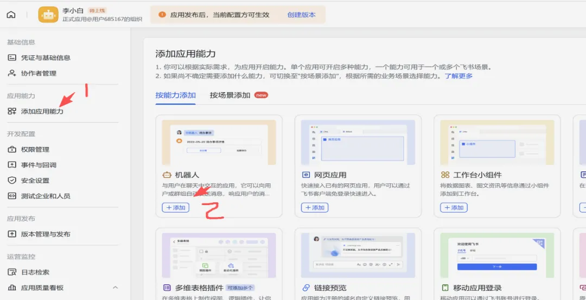Click the 机器人 card preview image
586x300 pixels.
coord(219,142)
